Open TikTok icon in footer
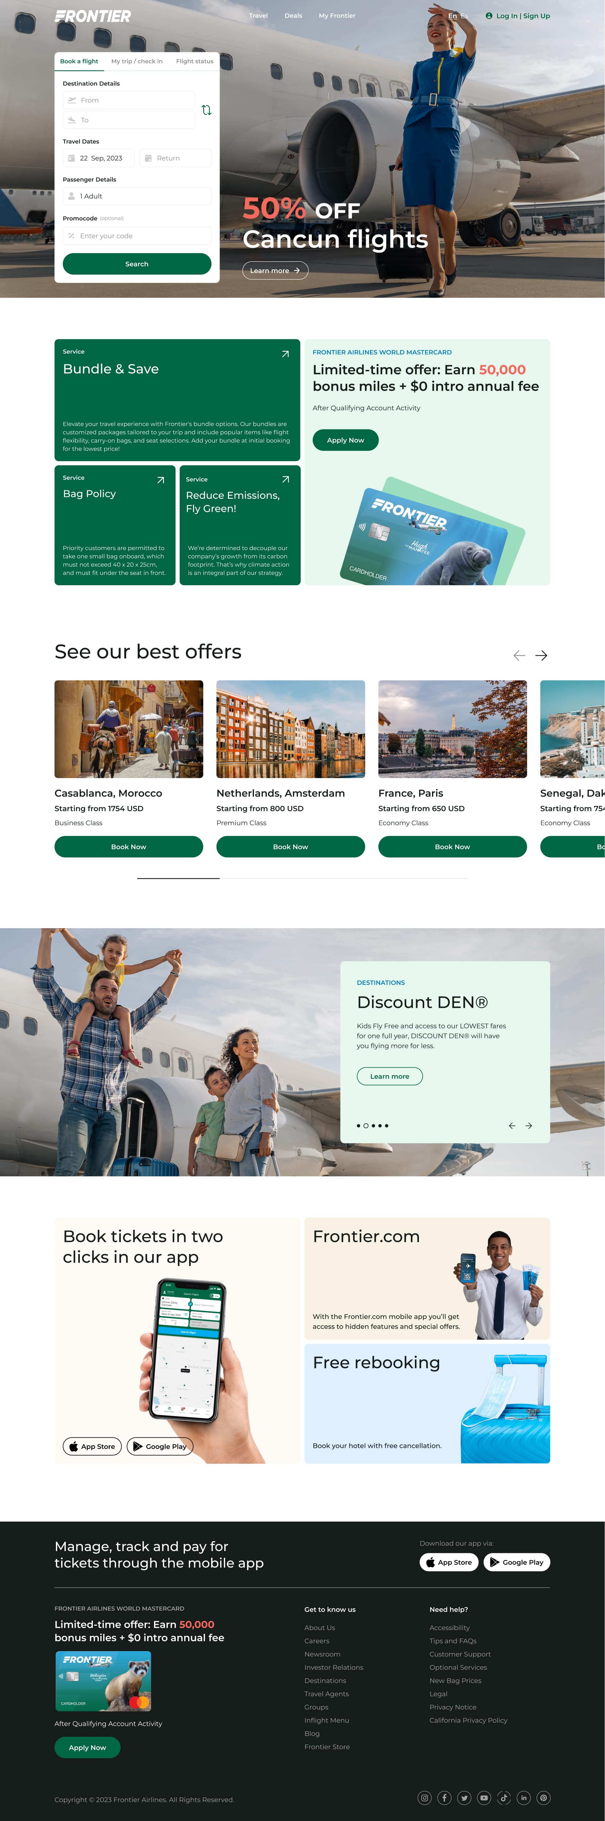 point(504,1798)
